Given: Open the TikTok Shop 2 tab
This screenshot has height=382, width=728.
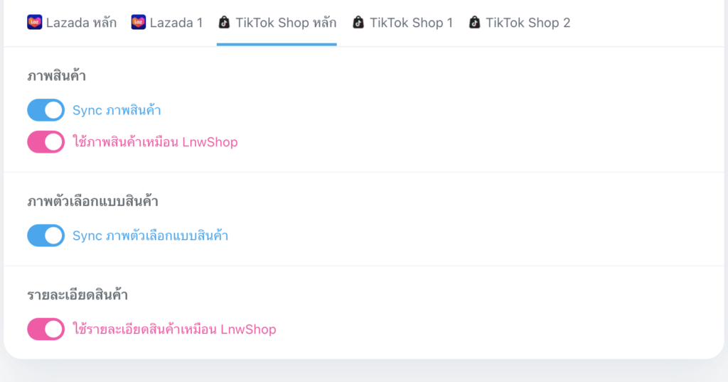Looking at the screenshot, I should point(528,23).
